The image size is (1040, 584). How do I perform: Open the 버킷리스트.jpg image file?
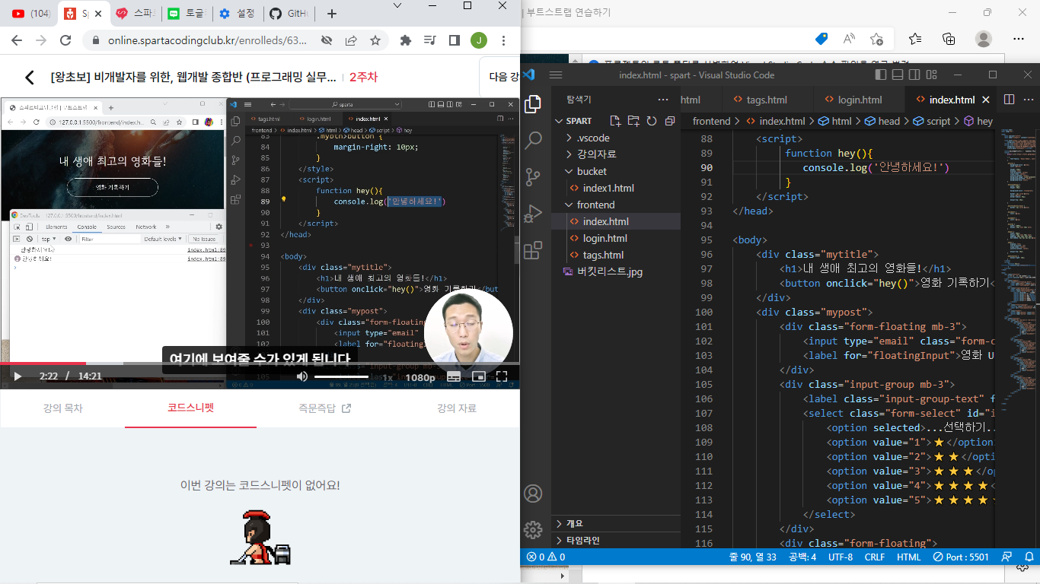point(610,271)
